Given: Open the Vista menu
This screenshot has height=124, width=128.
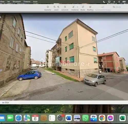Looking at the screenshot, I should point(2,2).
